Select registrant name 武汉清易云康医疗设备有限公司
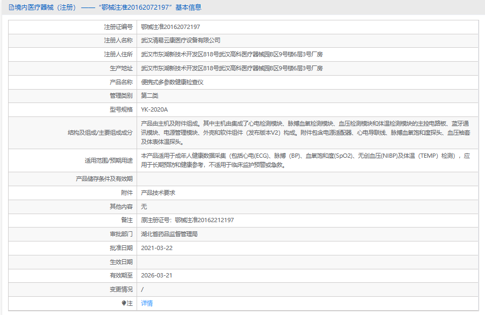Image resolution: width=485 pixels, height=315 pixels. [x=181, y=40]
